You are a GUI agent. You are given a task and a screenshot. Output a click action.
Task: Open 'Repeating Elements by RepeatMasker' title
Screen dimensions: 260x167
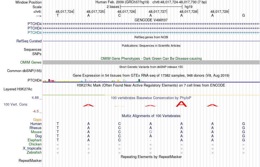(151, 157)
